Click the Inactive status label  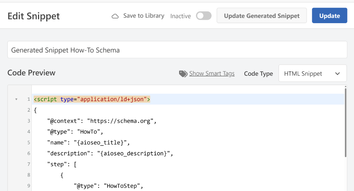click(180, 16)
